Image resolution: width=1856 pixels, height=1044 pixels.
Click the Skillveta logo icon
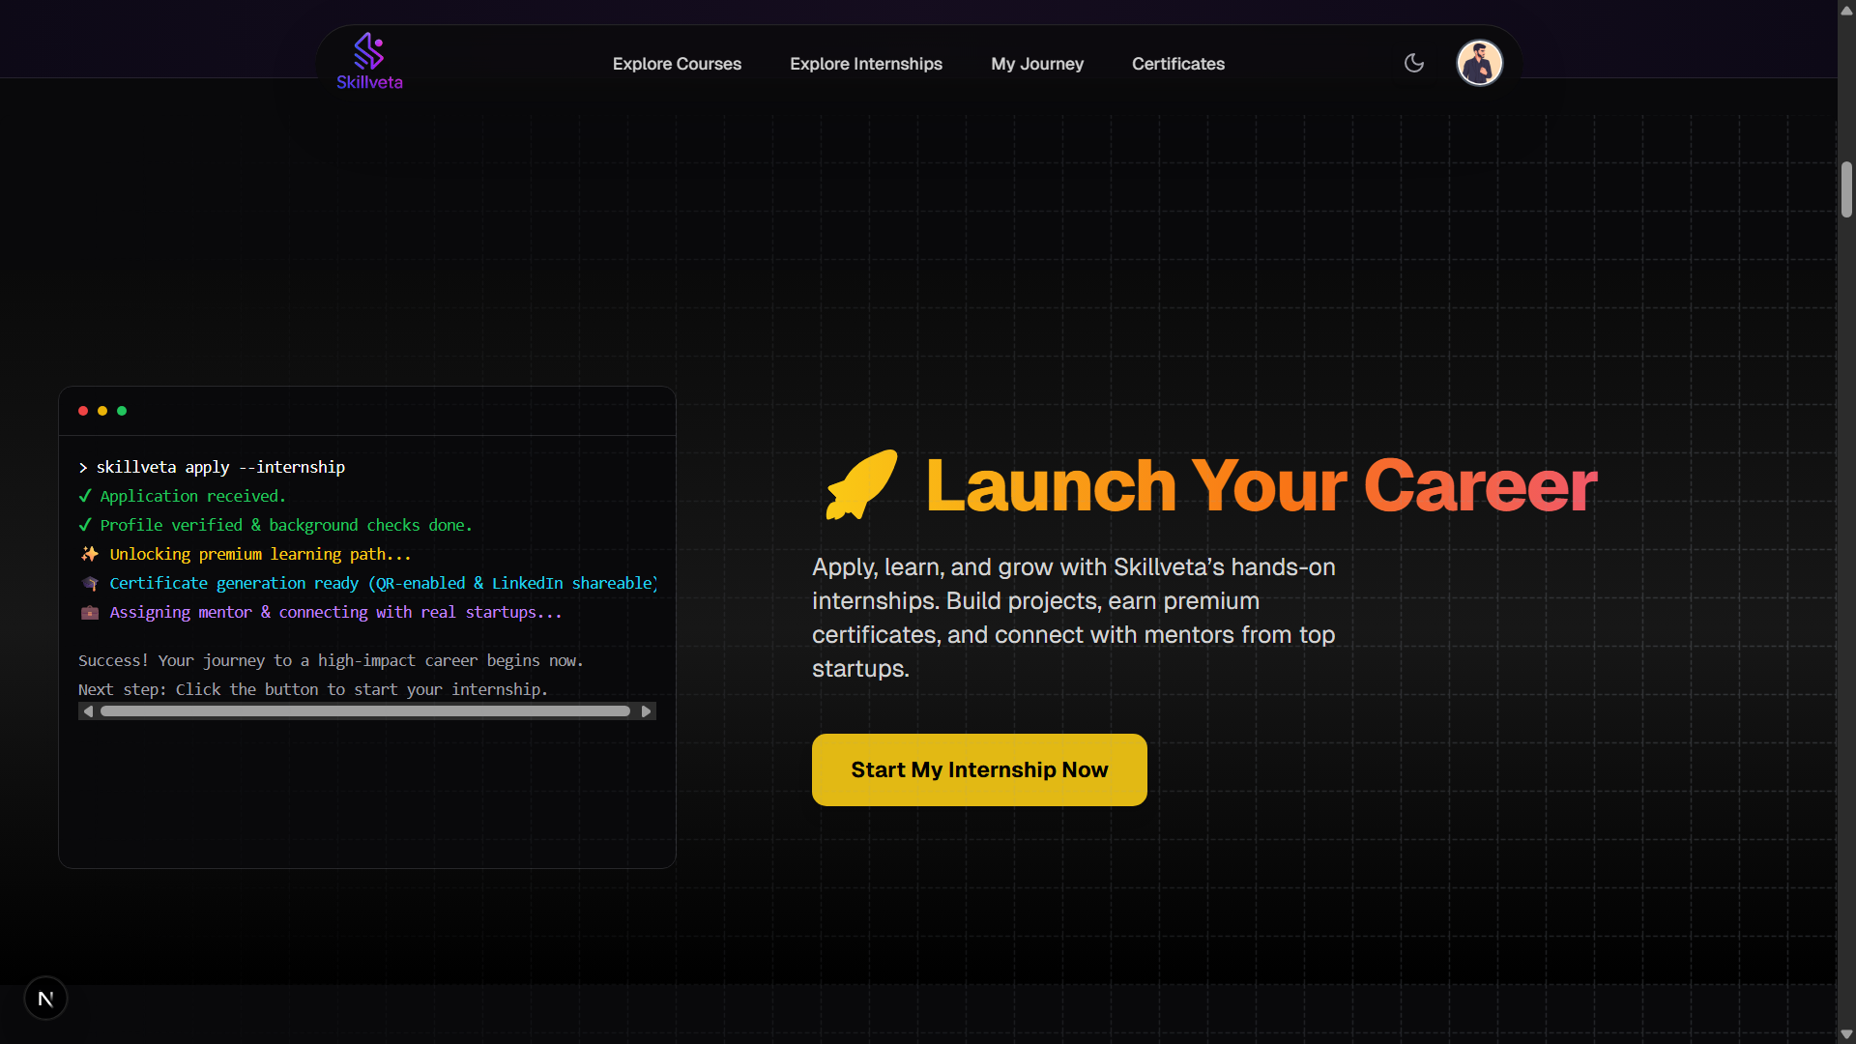click(368, 52)
